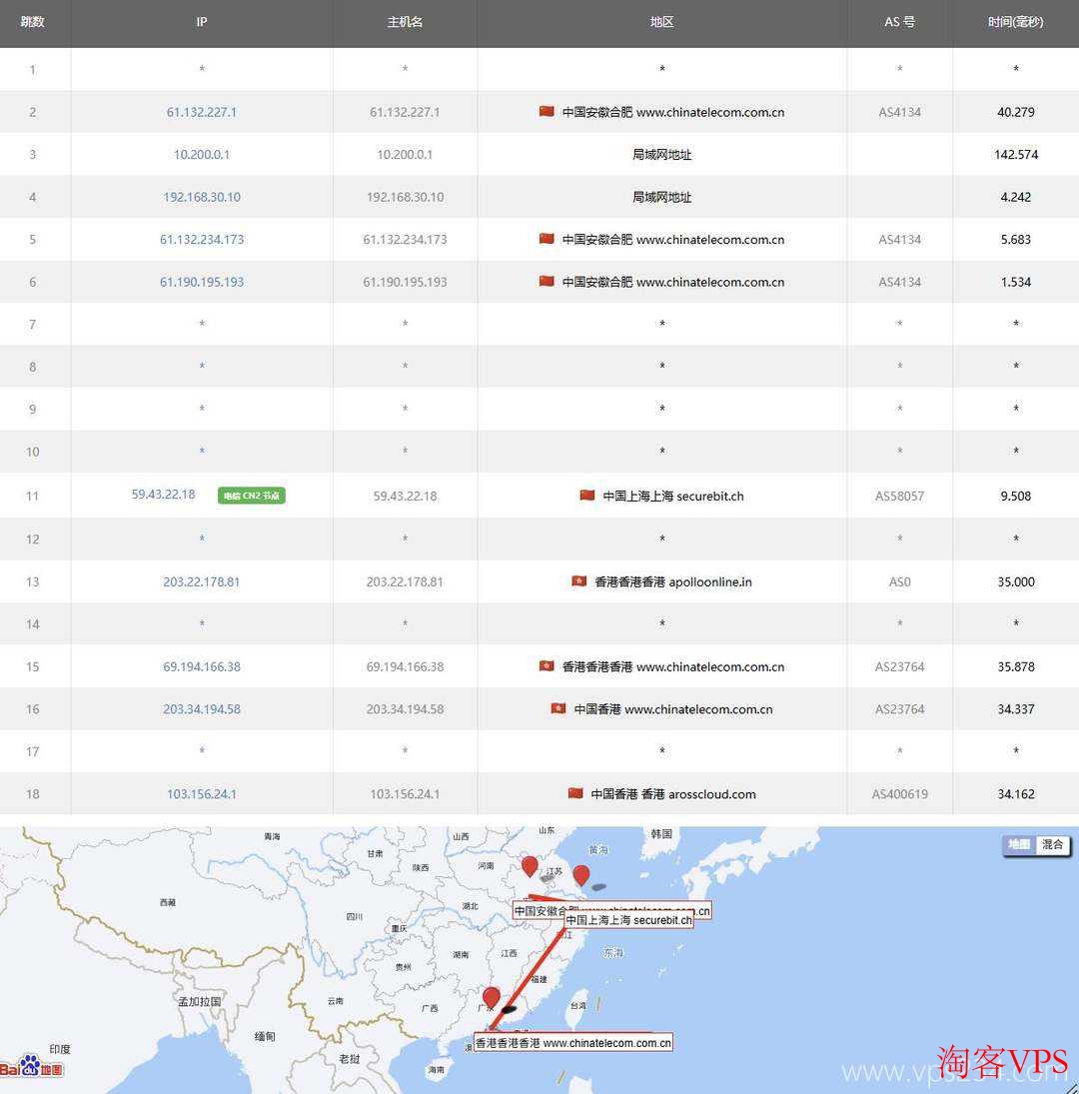The width and height of the screenshot is (1079, 1094).
Task: Click the green 电信 CN2 节点 badge
Action: point(251,496)
